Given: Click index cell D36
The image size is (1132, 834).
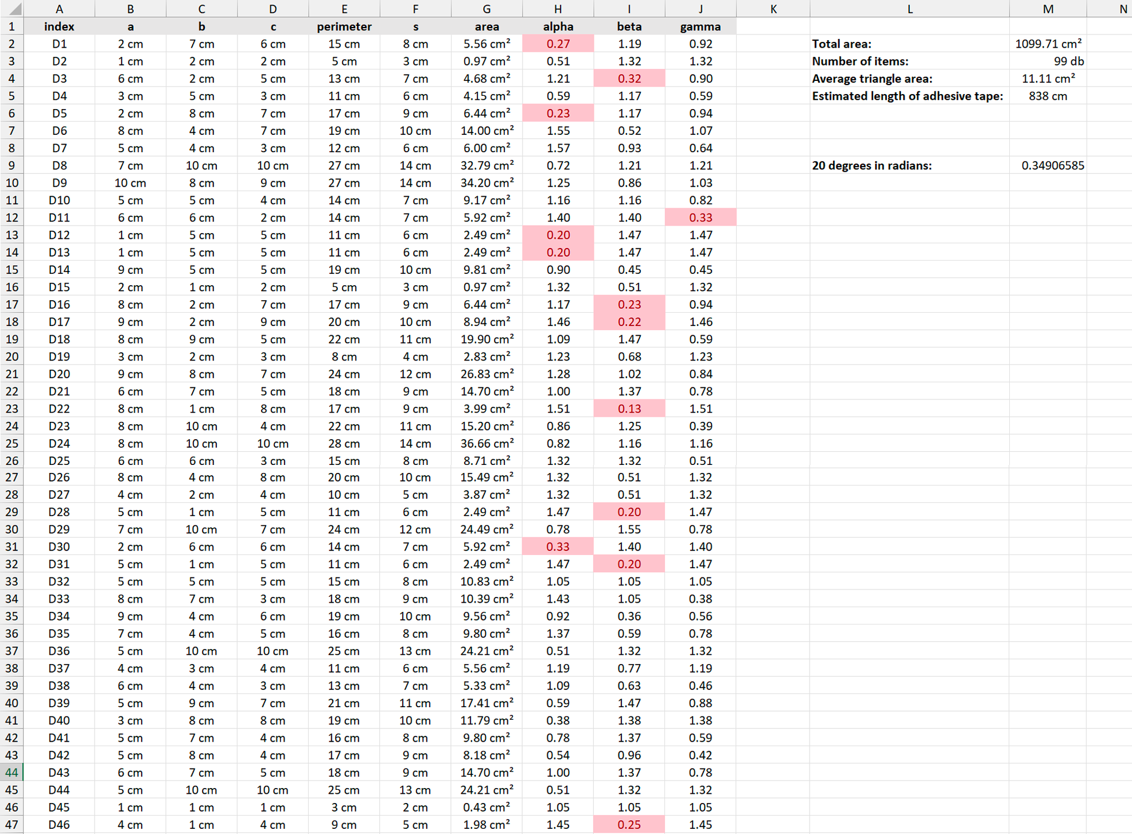Looking at the screenshot, I should click(x=59, y=651).
